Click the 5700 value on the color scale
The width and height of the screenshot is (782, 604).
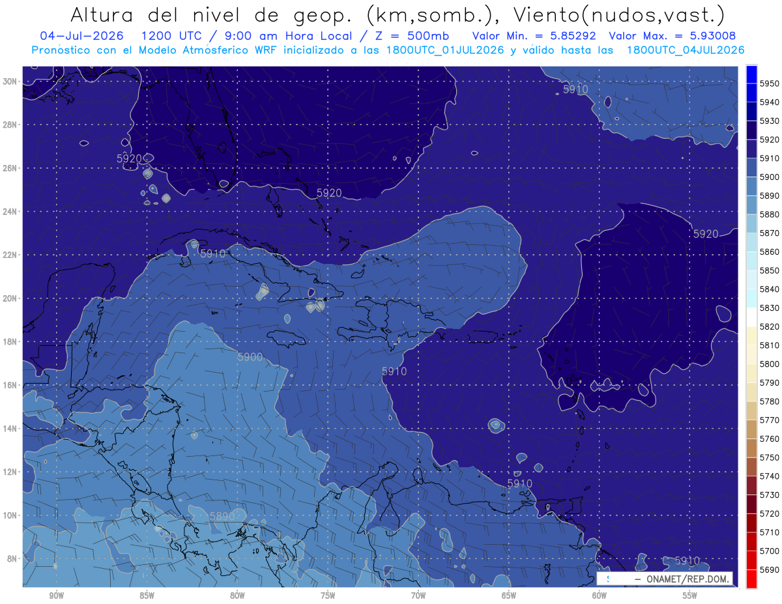(770, 551)
